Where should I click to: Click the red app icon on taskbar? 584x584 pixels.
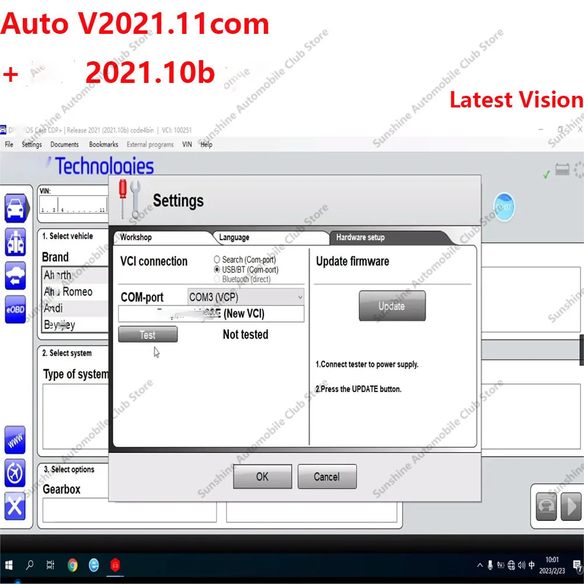pos(115,565)
